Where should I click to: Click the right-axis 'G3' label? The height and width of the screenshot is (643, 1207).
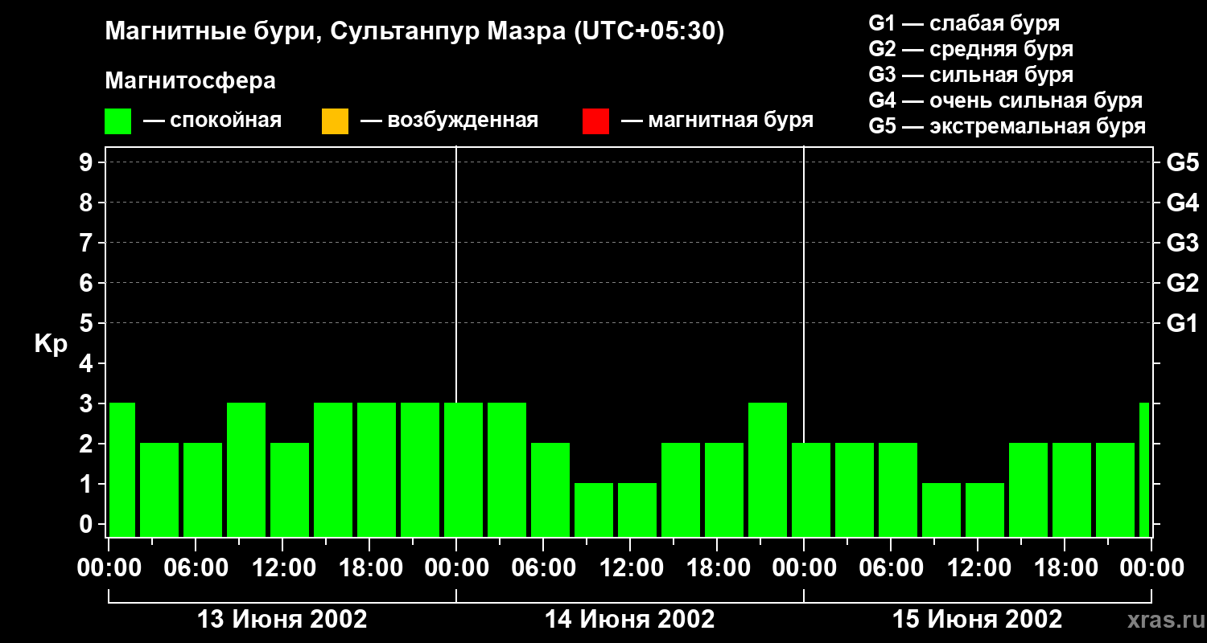tap(1182, 243)
